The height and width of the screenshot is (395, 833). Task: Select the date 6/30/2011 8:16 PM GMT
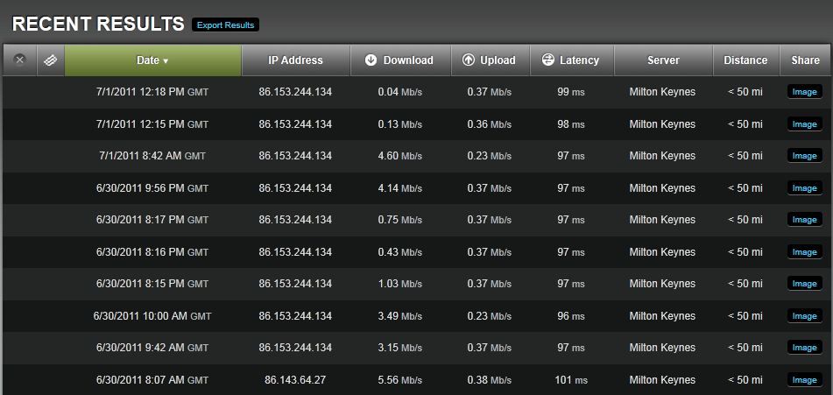(x=152, y=252)
